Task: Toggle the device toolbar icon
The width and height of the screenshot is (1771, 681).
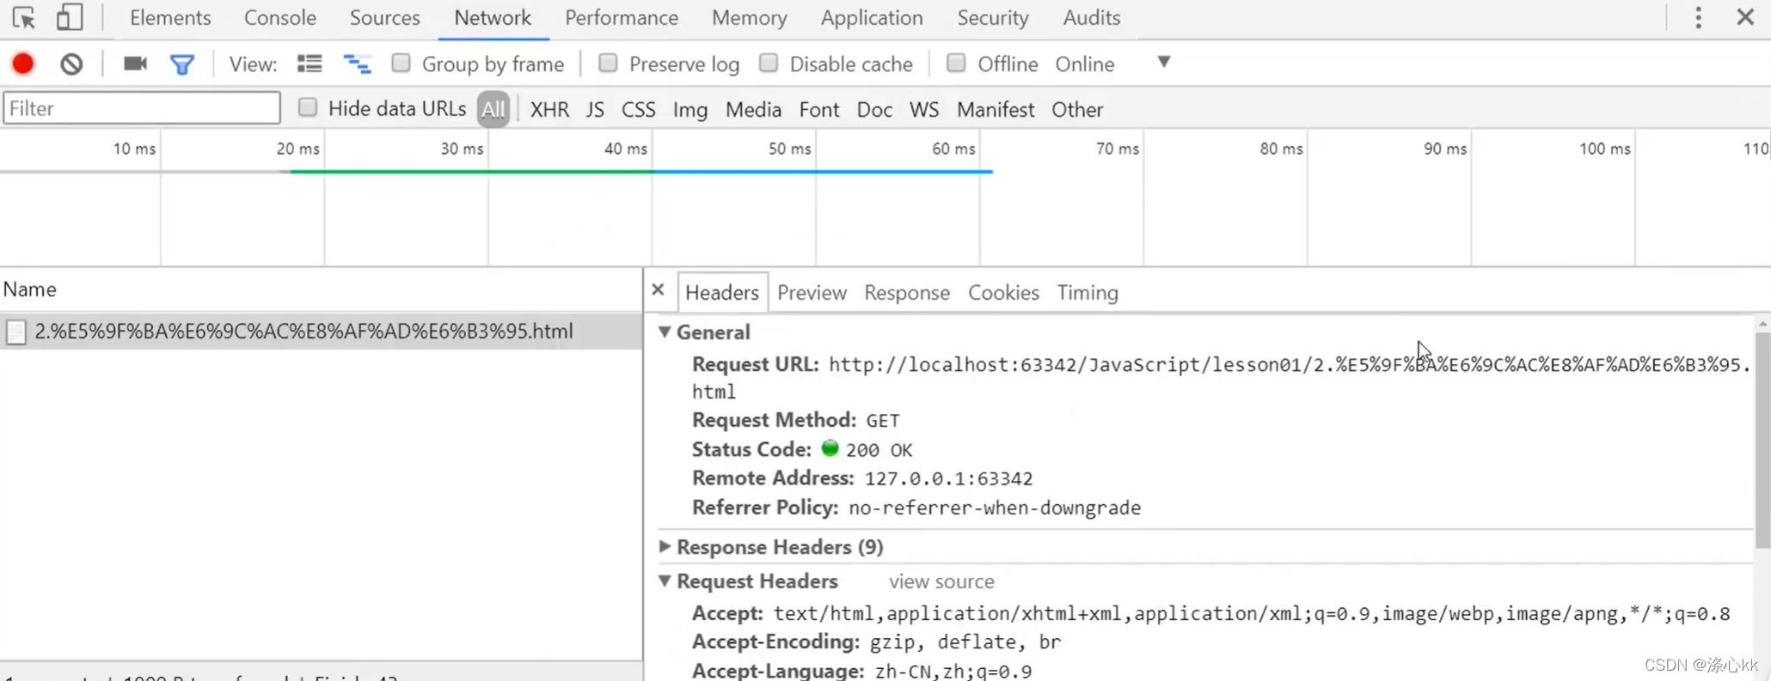Action: tap(69, 17)
